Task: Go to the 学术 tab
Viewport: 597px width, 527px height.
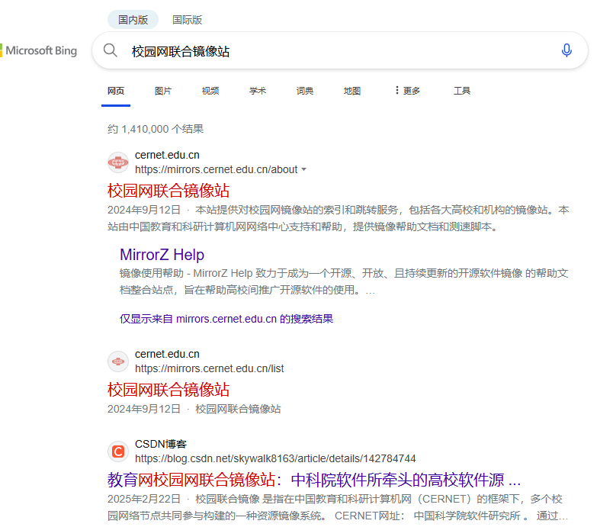Action: click(258, 91)
